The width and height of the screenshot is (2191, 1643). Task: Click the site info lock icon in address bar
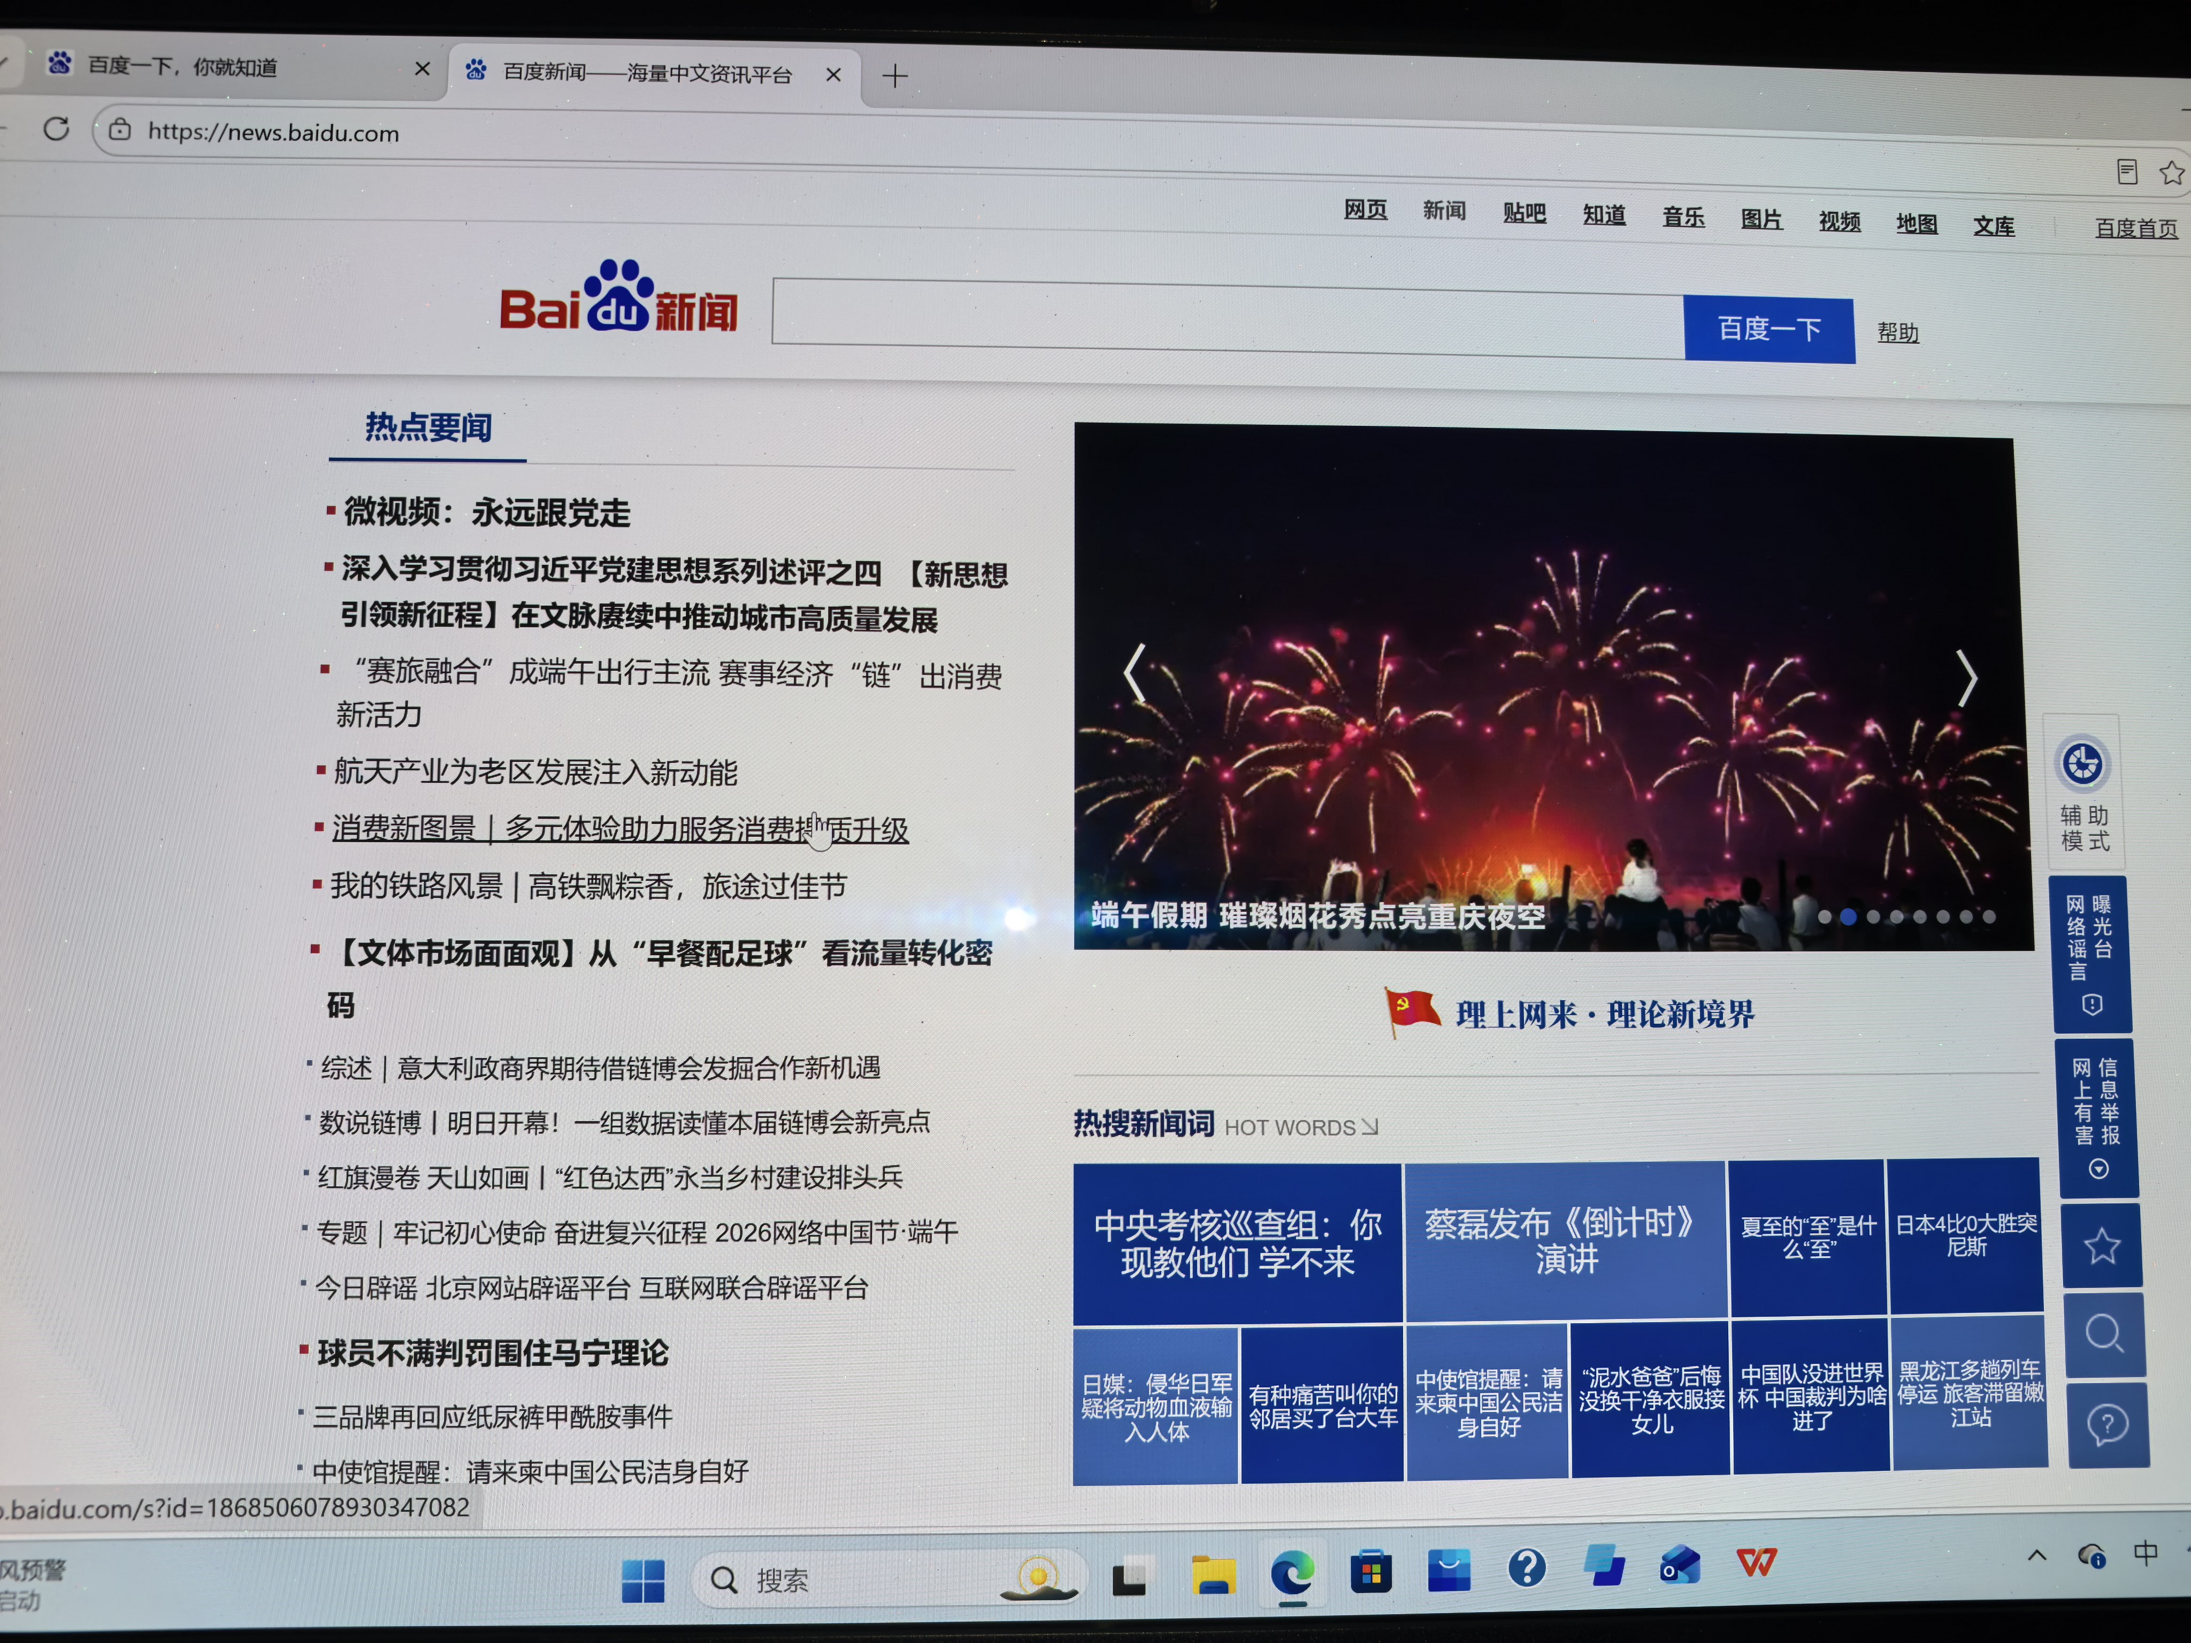120,130
